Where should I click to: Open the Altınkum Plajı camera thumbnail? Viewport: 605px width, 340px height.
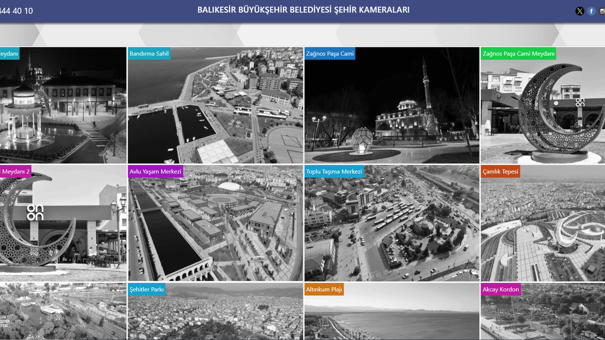pyautogui.click(x=392, y=311)
